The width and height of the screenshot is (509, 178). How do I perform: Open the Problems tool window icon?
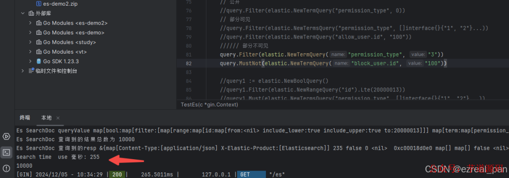6,168
